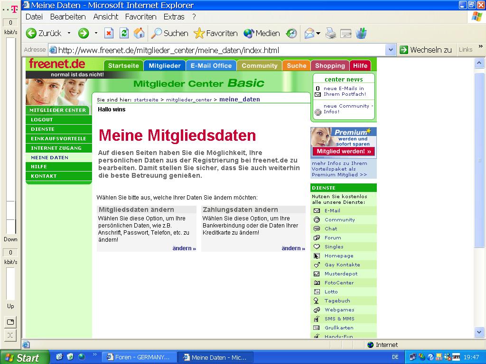Click the page scrollbar down arrow

click(x=479, y=332)
